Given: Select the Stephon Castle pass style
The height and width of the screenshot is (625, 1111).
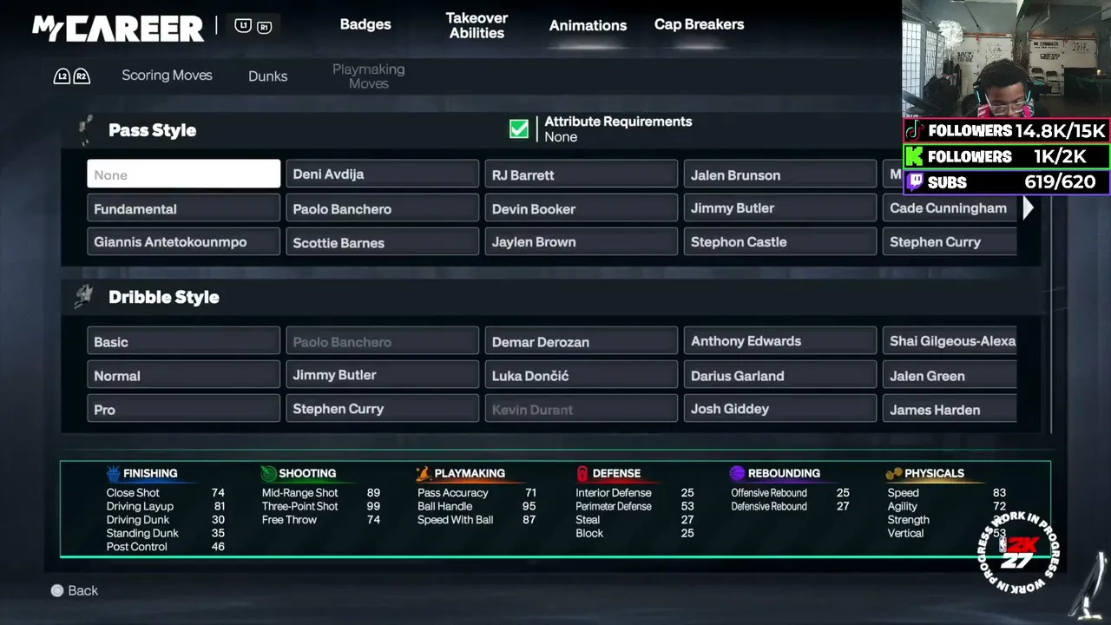Looking at the screenshot, I should 779,242.
